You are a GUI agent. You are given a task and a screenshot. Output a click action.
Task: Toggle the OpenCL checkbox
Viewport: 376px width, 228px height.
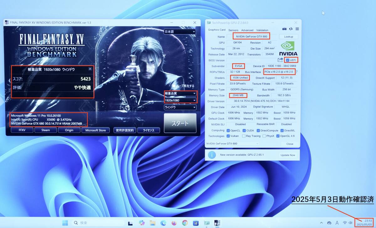click(228, 130)
